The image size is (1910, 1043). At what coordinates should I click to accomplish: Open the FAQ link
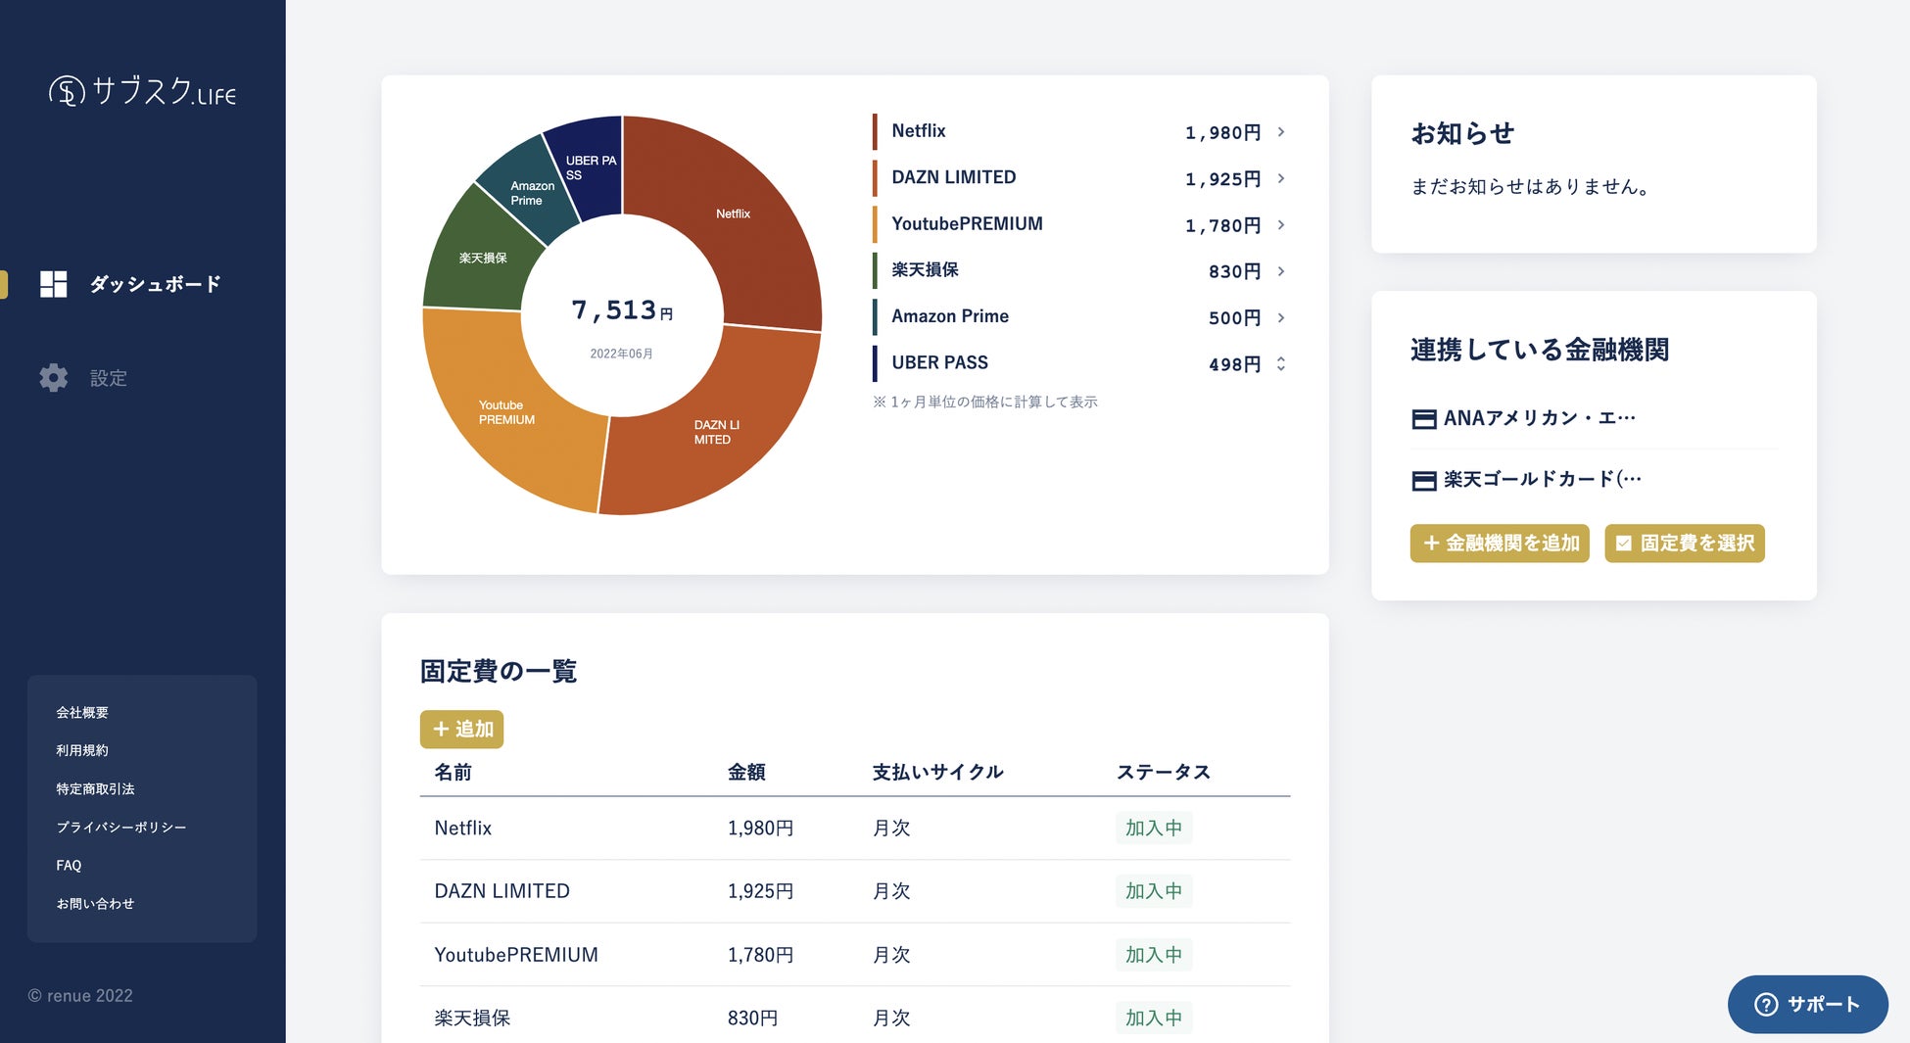pos(69,866)
